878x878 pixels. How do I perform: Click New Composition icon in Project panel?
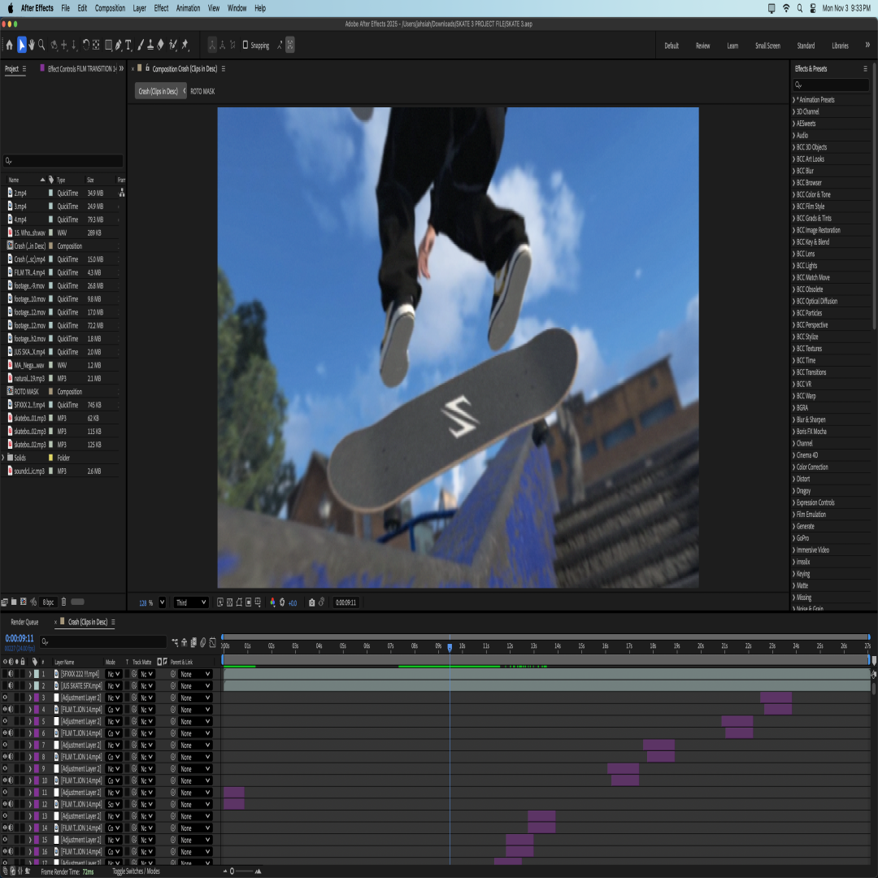tap(23, 602)
